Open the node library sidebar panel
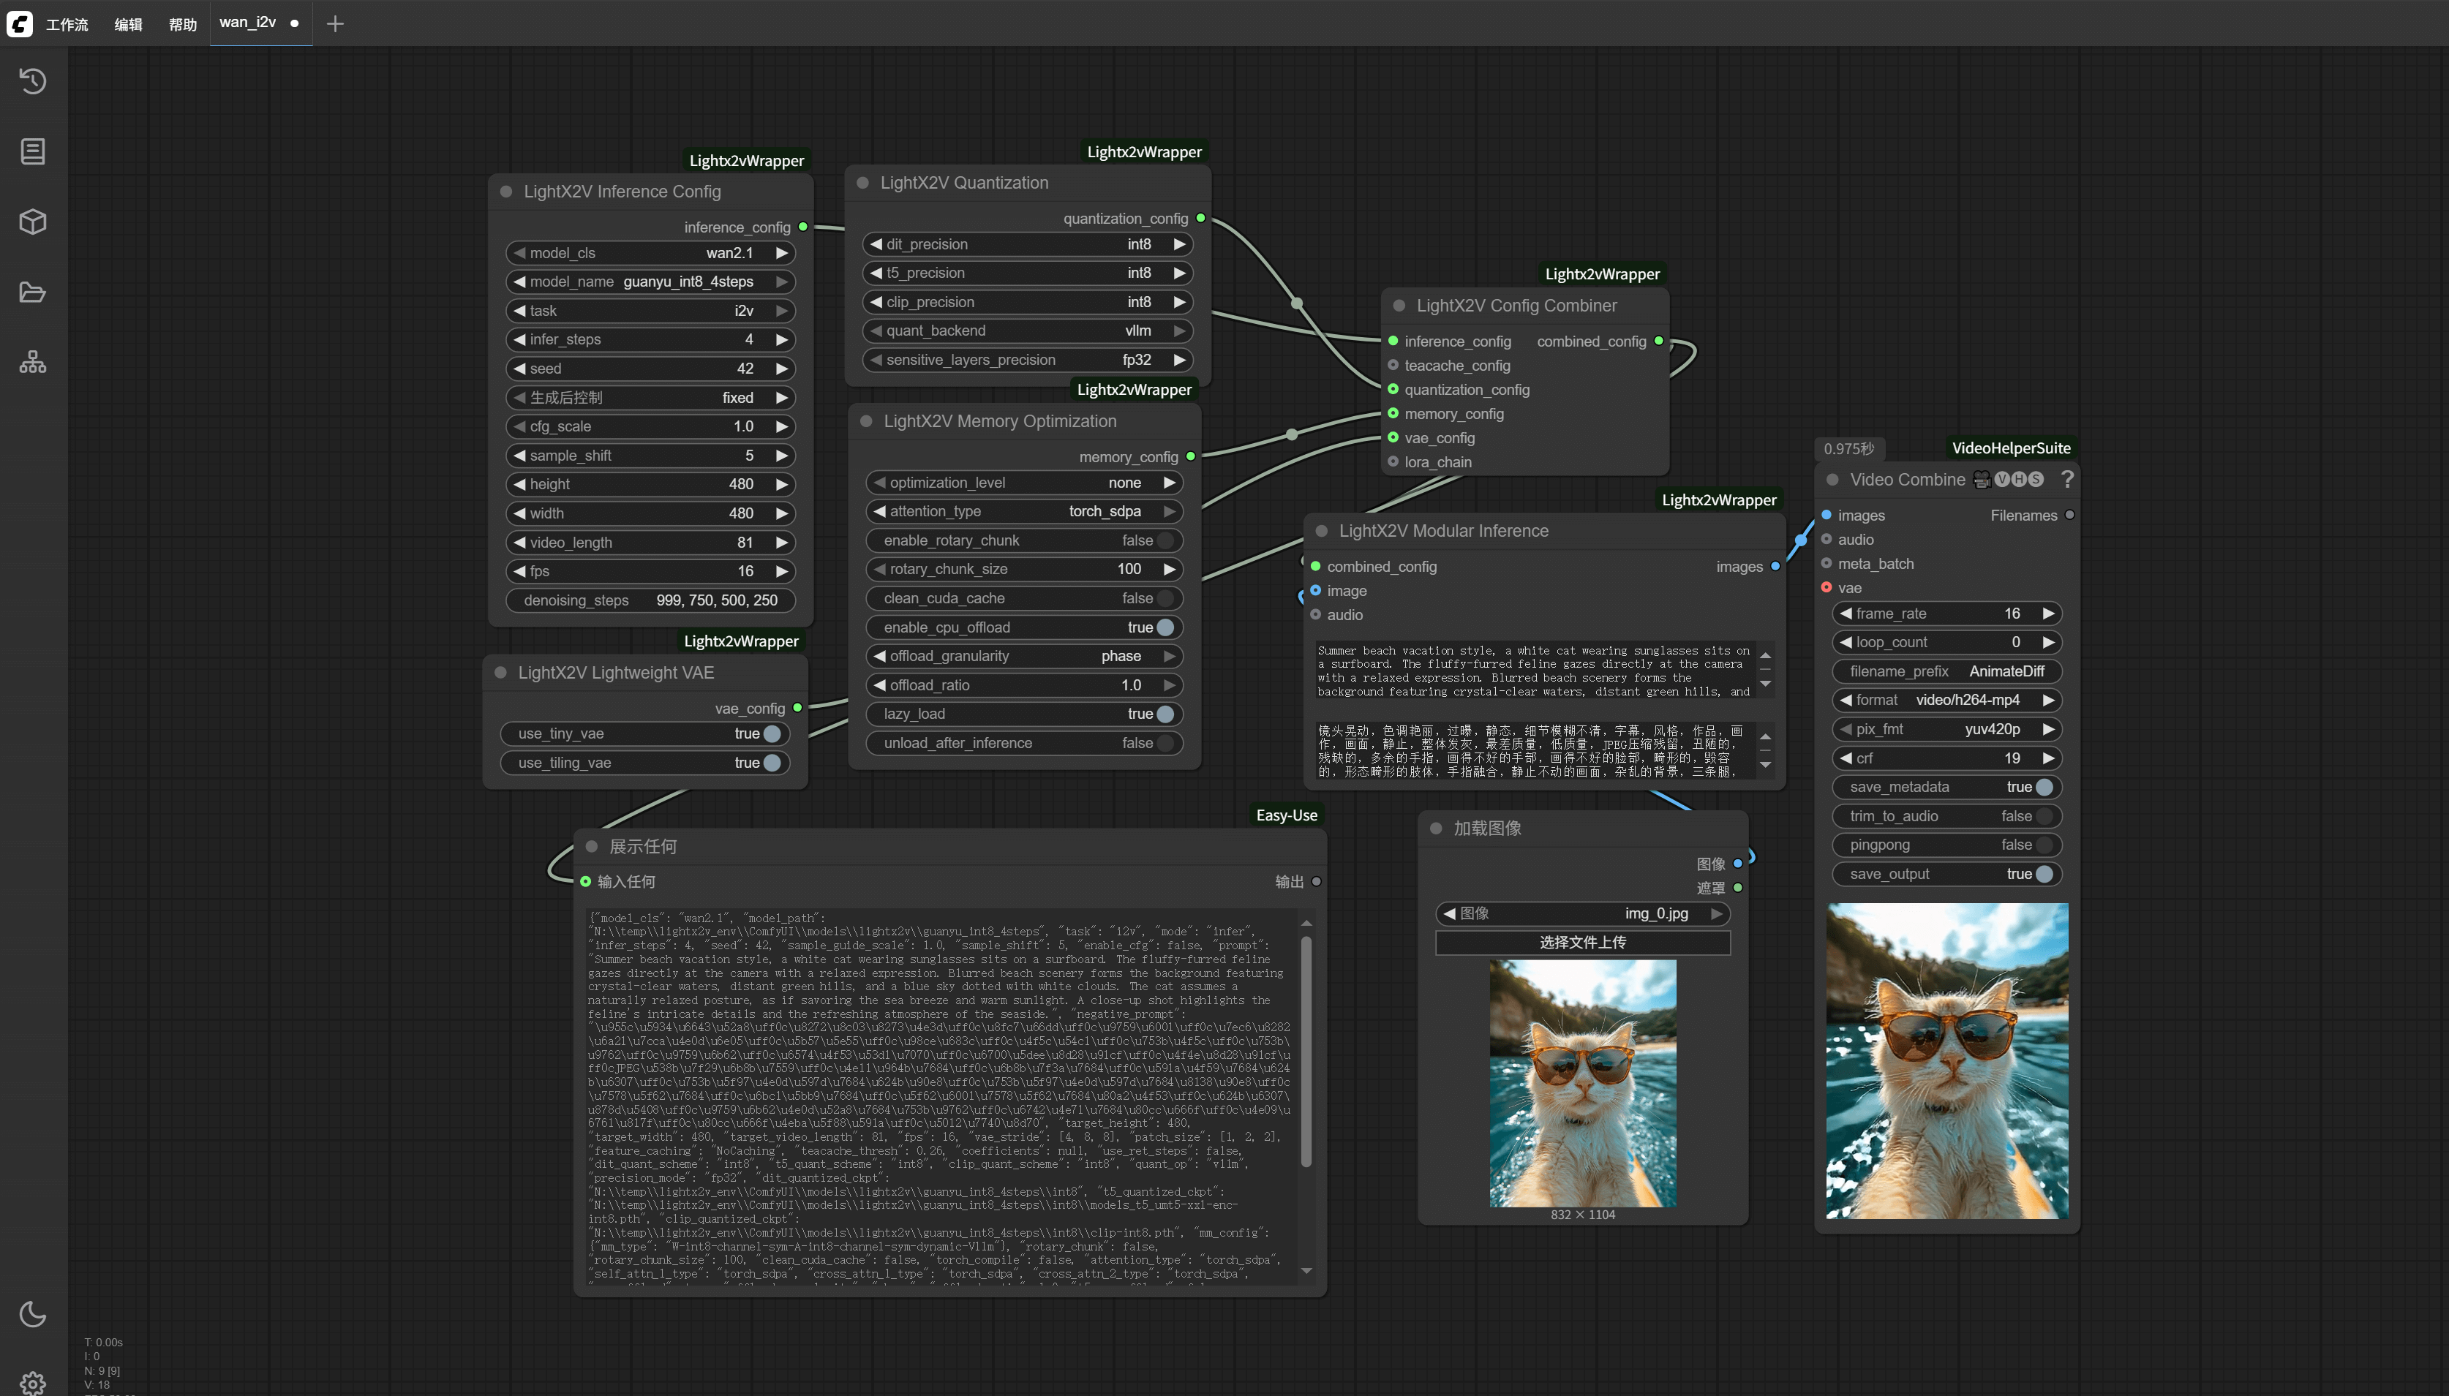The height and width of the screenshot is (1396, 2449). [x=33, y=151]
